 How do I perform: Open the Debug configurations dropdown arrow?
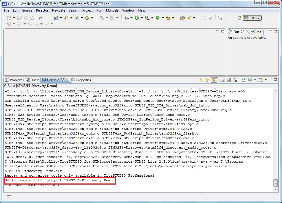[131, 18]
